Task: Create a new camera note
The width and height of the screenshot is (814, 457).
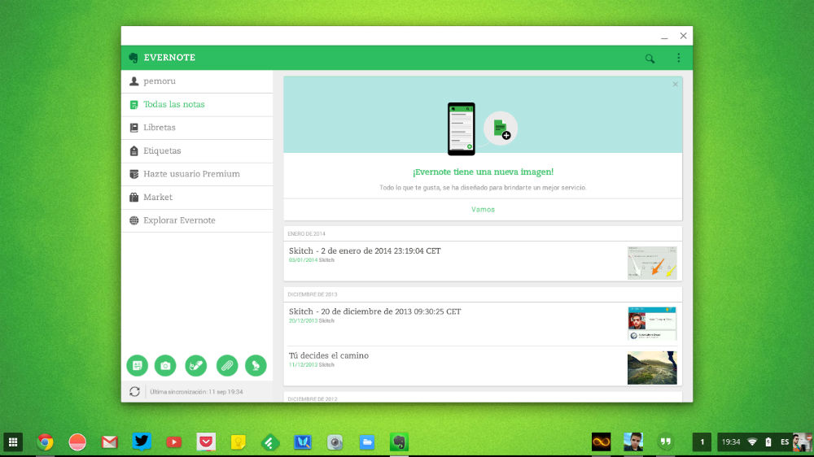Action: coord(166,366)
